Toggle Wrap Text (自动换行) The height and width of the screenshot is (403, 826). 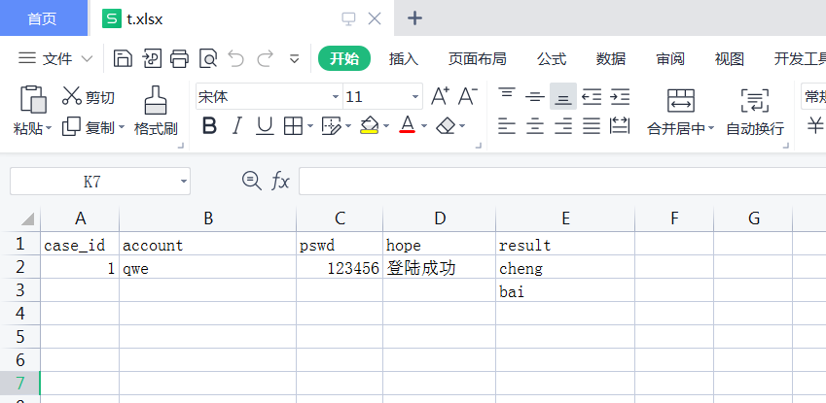[755, 112]
